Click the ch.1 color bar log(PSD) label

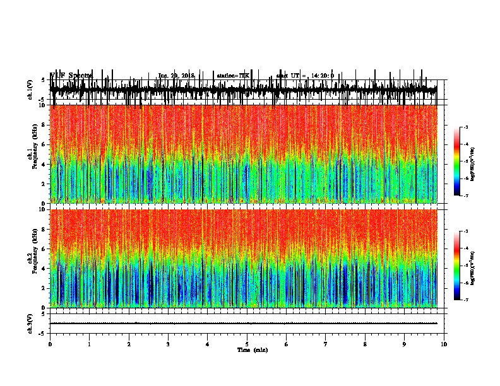coord(473,164)
